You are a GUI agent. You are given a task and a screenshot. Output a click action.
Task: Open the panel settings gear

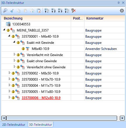[122, 11]
